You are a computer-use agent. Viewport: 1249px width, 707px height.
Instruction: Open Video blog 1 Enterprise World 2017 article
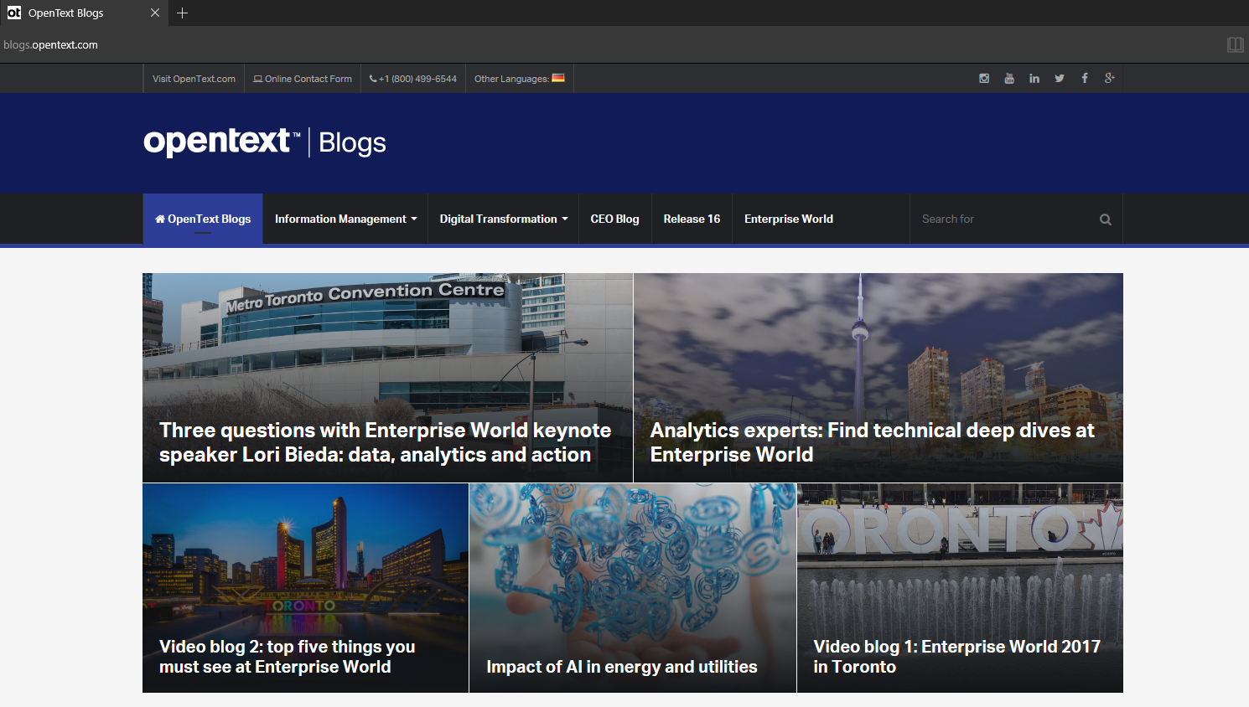960,588
